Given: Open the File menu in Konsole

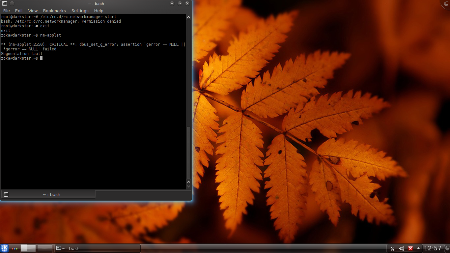Looking at the screenshot, I should point(6,11).
